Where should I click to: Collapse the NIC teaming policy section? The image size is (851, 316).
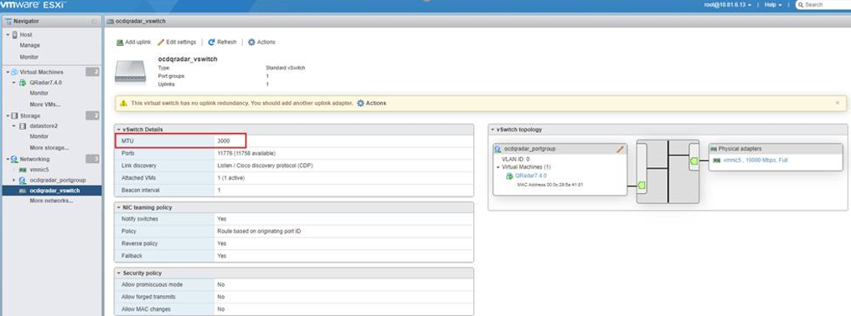(119, 207)
